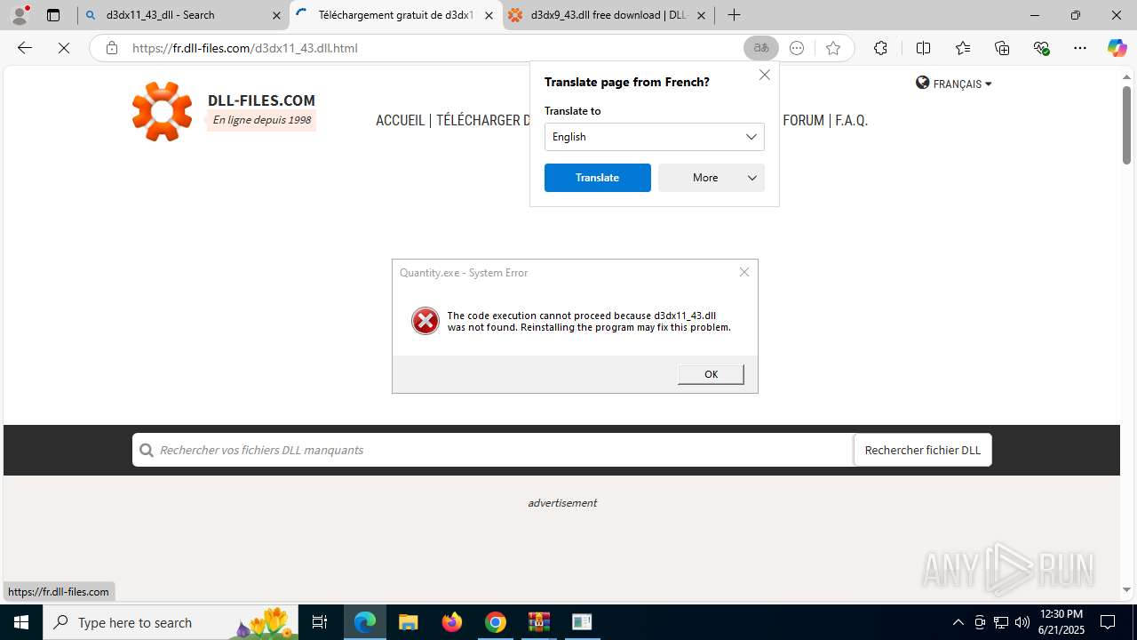Click the magnifier icon in search field
This screenshot has width=1137, height=640.
tap(147, 451)
